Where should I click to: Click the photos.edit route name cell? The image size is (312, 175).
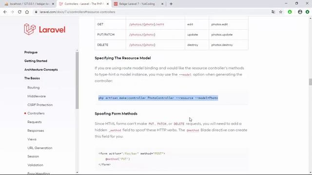tap(229, 24)
